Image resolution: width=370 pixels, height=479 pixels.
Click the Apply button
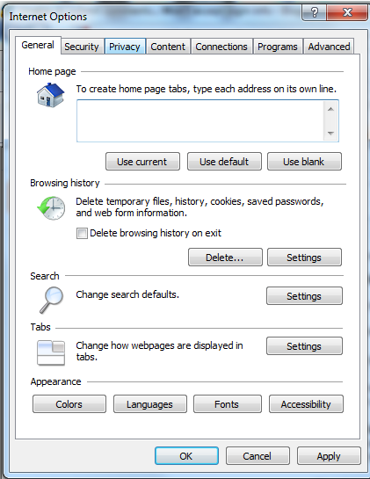(x=329, y=456)
